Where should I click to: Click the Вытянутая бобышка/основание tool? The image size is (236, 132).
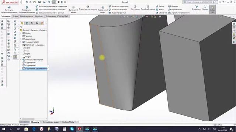tap(9, 10)
